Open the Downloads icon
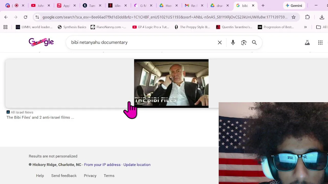The height and width of the screenshot is (184, 328). tap(322, 17)
